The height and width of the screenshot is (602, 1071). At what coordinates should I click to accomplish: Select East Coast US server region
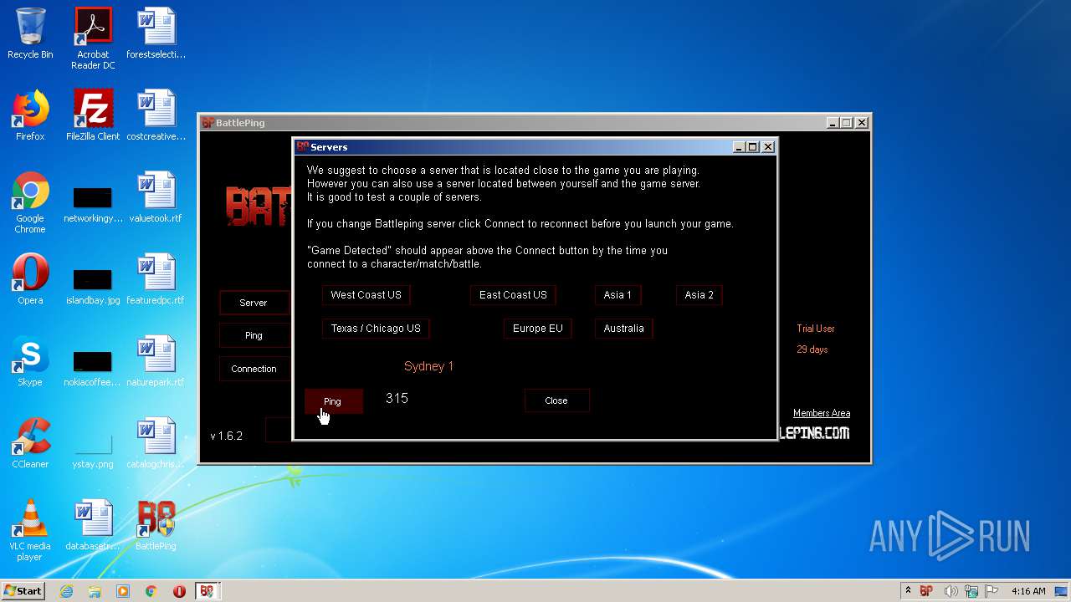[x=513, y=295]
